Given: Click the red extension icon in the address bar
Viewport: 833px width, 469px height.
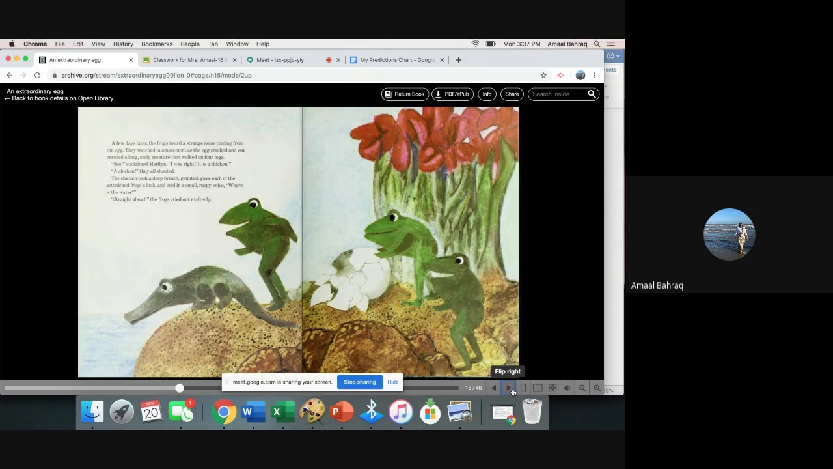Looking at the screenshot, I should 560,76.
